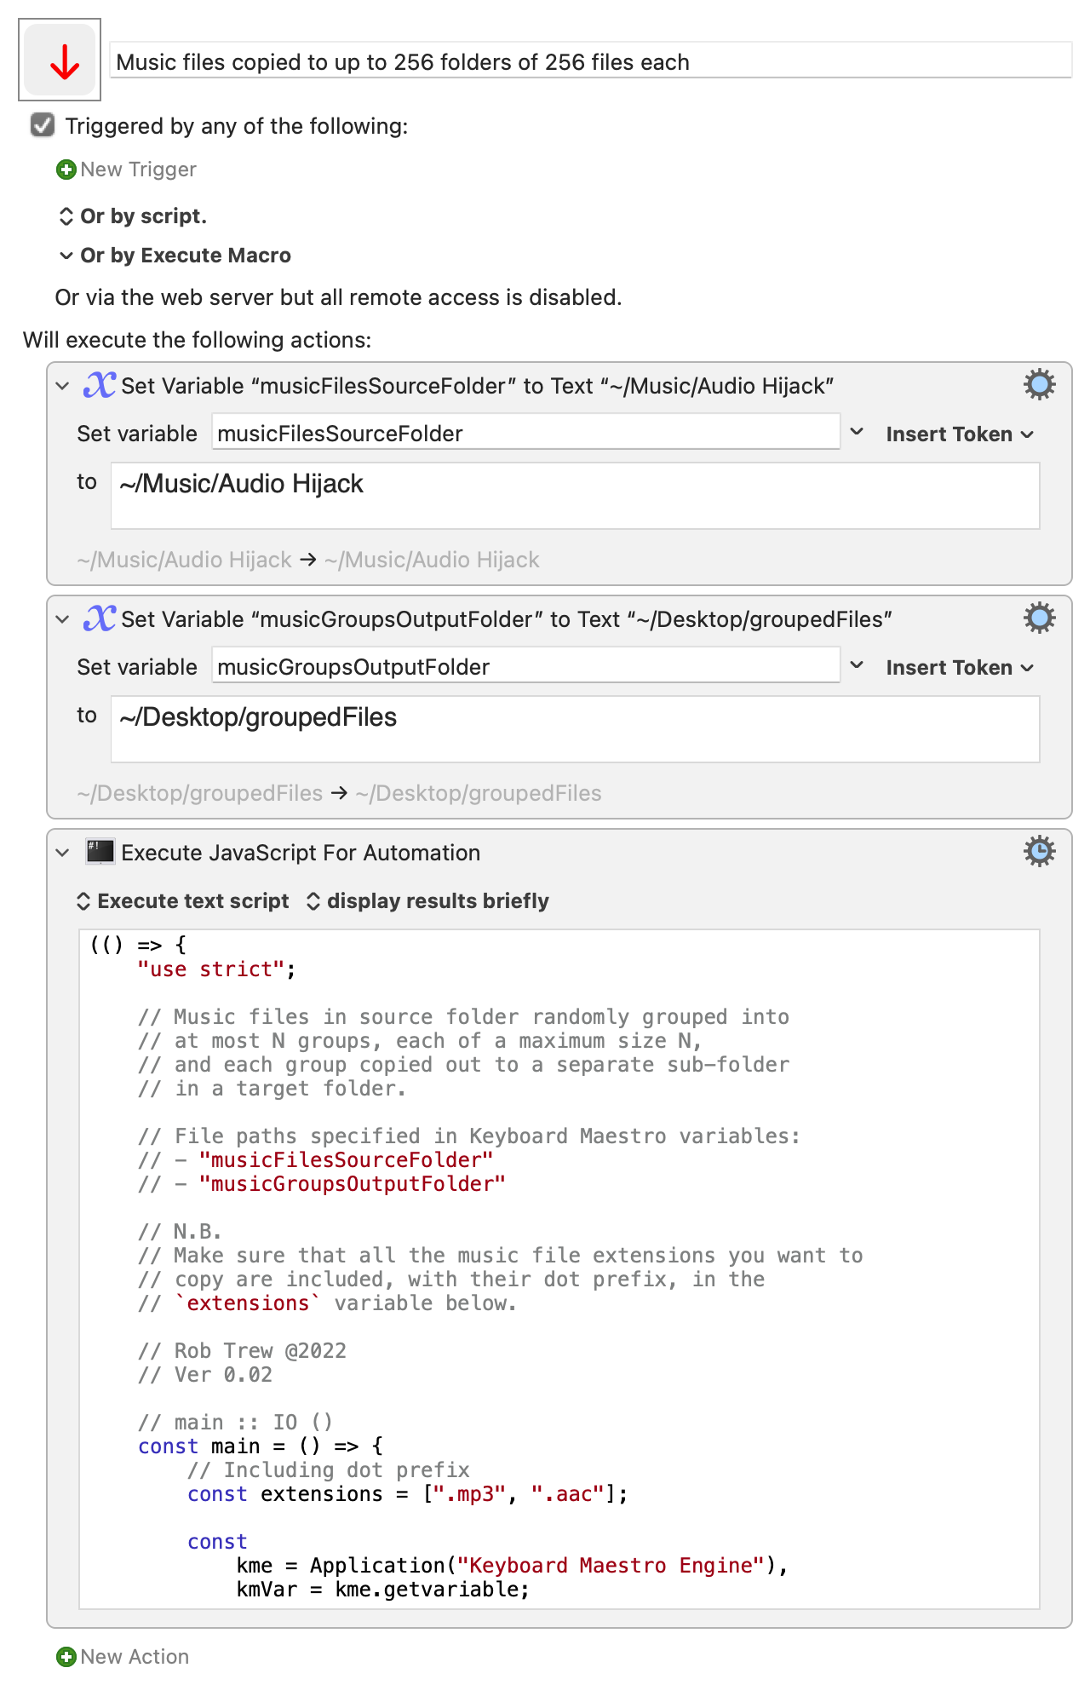Click the 'Or via the web server' text

[x=338, y=297]
